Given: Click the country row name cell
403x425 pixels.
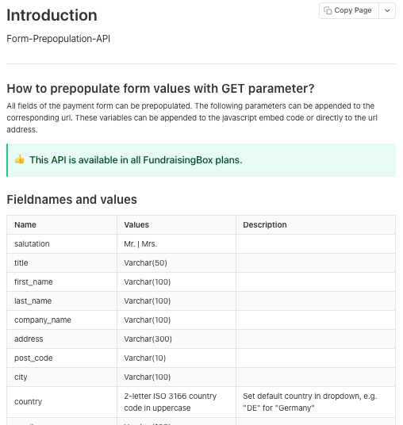Looking at the screenshot, I should (62, 402).
